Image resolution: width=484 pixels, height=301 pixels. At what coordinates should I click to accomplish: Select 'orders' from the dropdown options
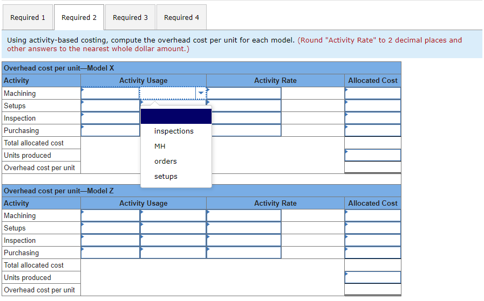click(176, 162)
